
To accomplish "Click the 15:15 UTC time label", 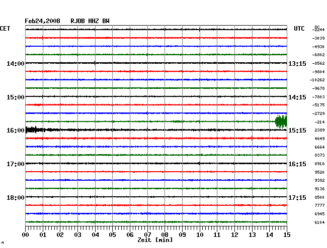I will point(297,131).
